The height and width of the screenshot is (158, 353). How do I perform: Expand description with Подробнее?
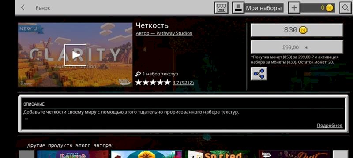pyautogui.click(x=330, y=126)
